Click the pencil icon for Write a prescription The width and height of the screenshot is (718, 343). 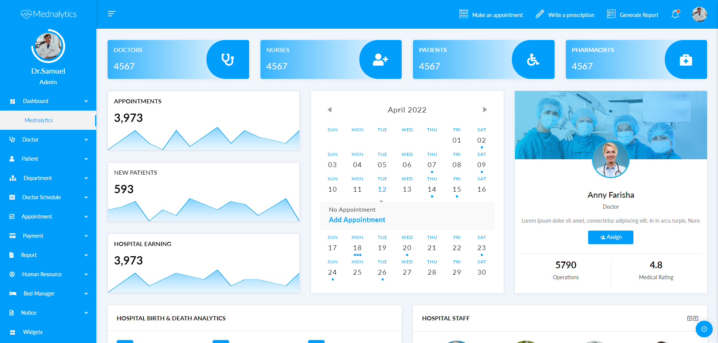(x=540, y=14)
